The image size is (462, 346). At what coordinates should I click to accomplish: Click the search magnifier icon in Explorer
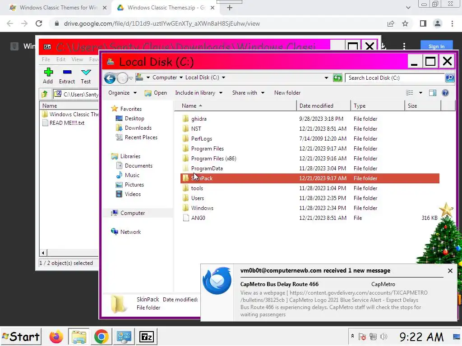tap(450, 77)
